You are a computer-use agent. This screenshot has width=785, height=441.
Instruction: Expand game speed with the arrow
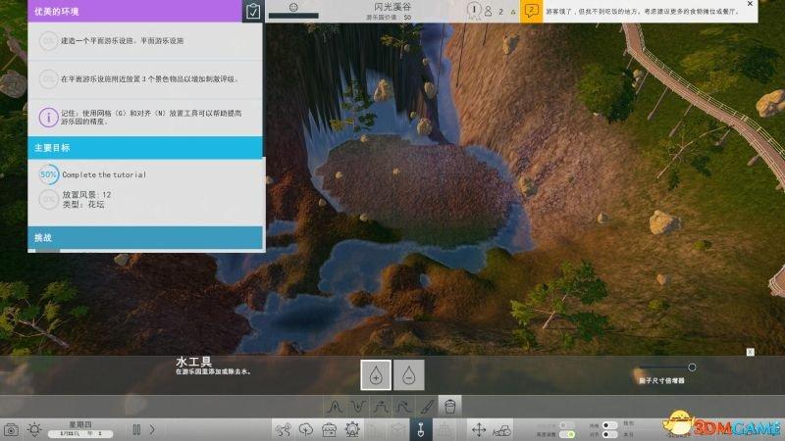(x=152, y=429)
